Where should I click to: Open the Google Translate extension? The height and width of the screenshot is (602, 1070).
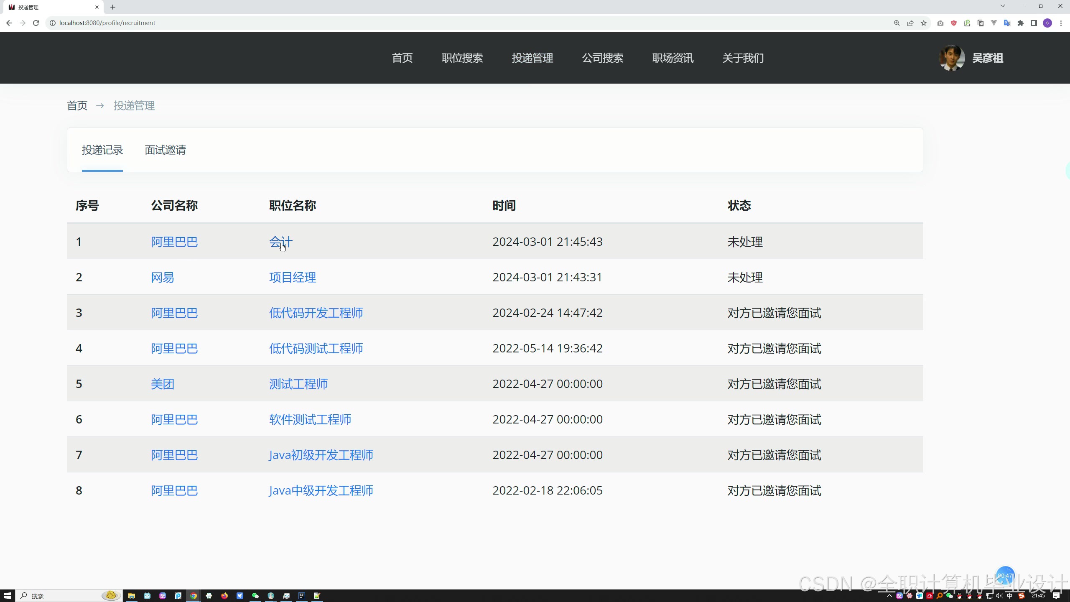coord(1007,23)
